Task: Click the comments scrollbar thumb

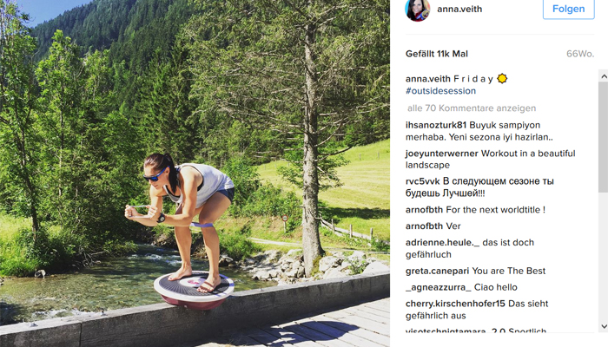Action: point(604,137)
